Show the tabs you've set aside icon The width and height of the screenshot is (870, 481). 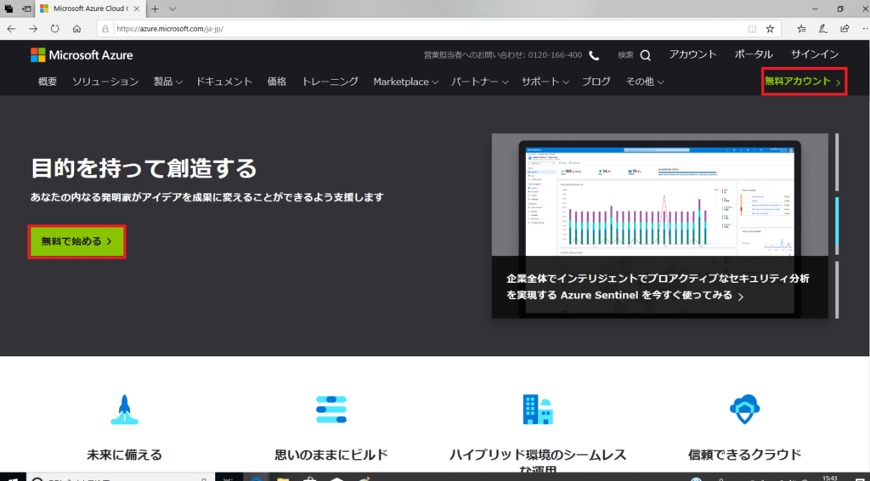(8, 8)
